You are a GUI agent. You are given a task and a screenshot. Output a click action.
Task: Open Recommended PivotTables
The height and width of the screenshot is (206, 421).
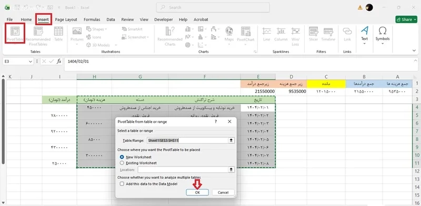(38, 36)
